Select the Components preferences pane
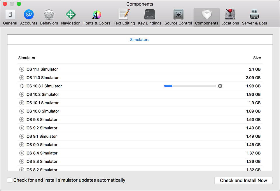280x191 pixels. pos(206,17)
